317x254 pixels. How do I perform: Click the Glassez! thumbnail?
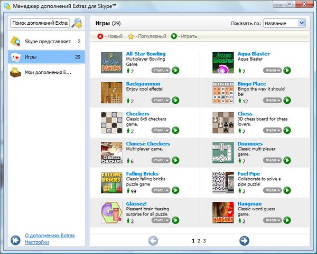[x=111, y=212]
